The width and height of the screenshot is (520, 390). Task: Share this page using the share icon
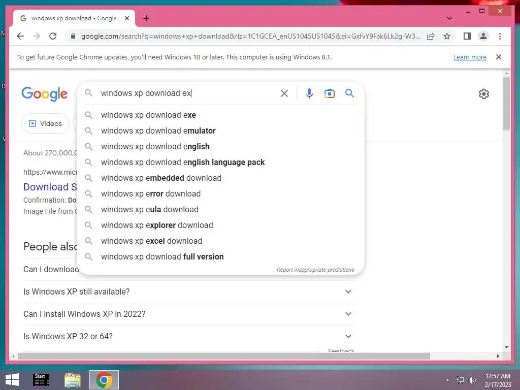click(431, 36)
